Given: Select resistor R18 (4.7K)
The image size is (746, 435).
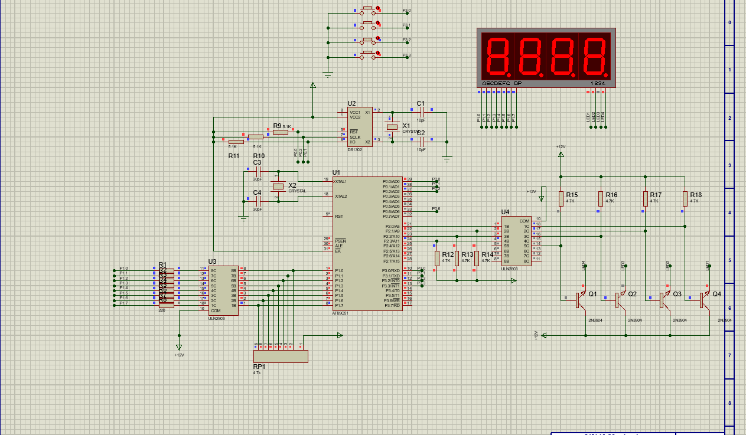Looking at the screenshot, I should tap(685, 198).
